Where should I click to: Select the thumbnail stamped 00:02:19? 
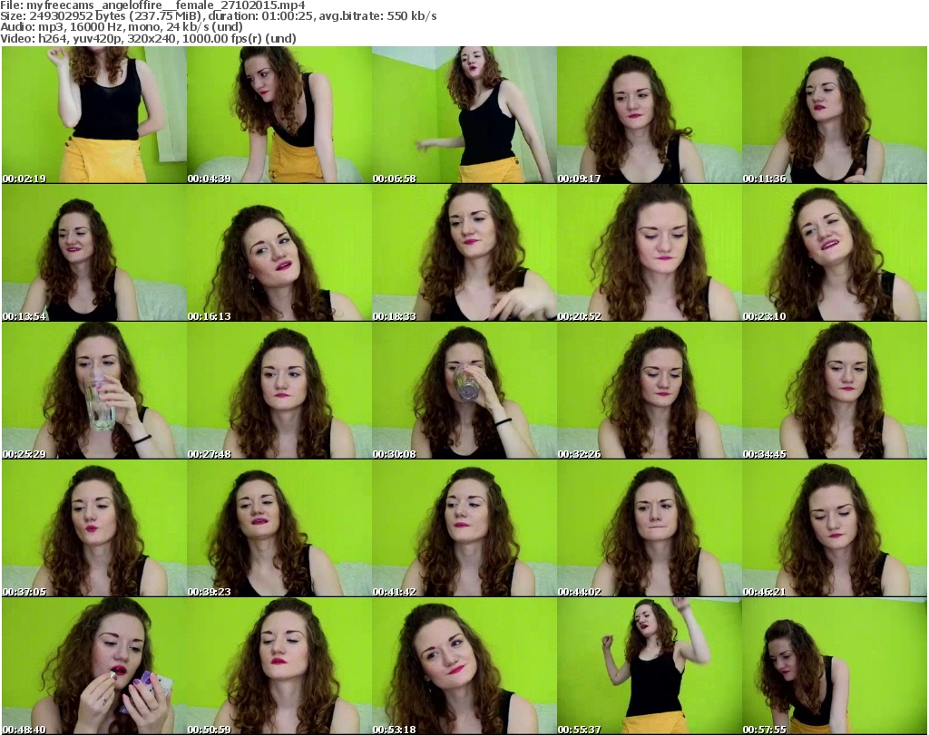click(x=94, y=115)
